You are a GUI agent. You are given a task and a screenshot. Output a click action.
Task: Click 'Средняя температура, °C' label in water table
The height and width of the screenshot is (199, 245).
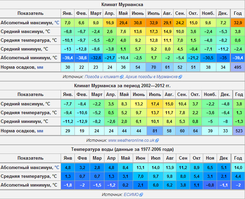pyautogui.click(x=29, y=176)
